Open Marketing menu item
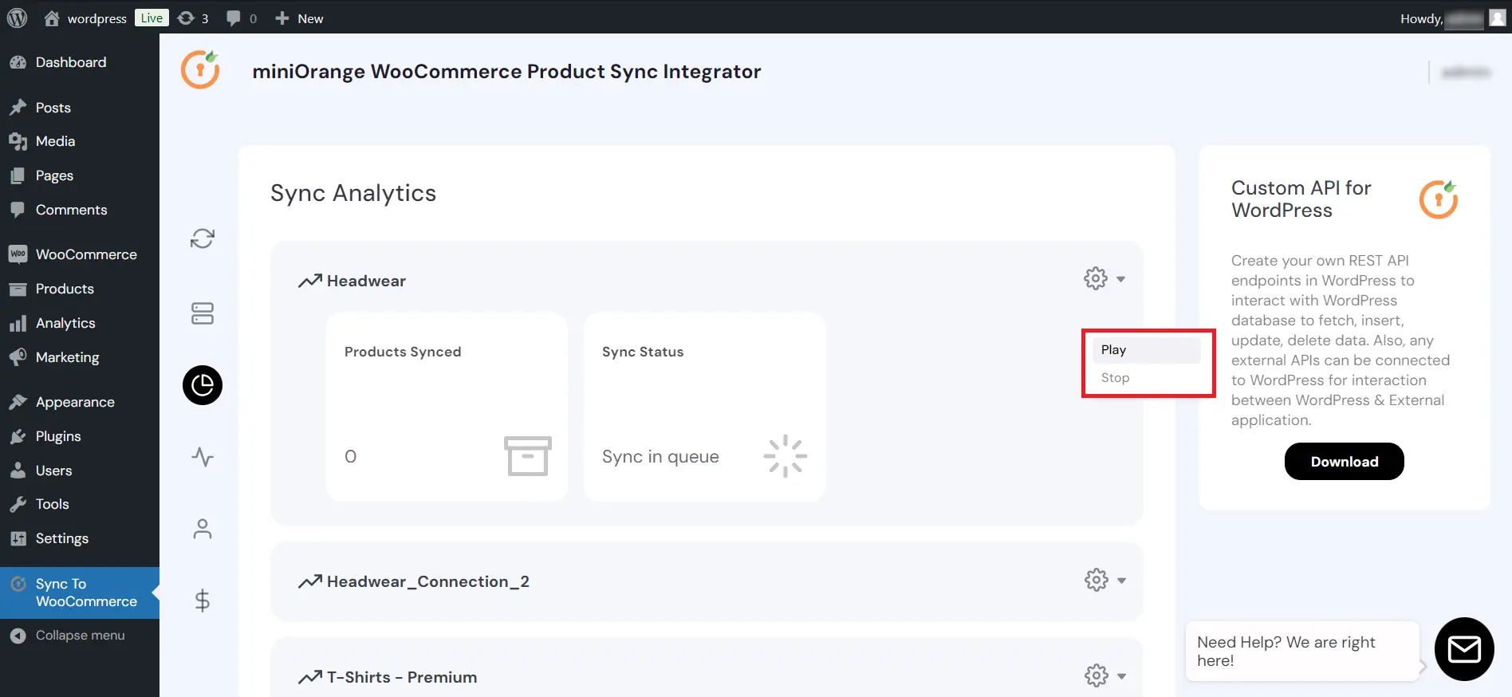This screenshot has height=697, width=1512. click(x=80, y=357)
